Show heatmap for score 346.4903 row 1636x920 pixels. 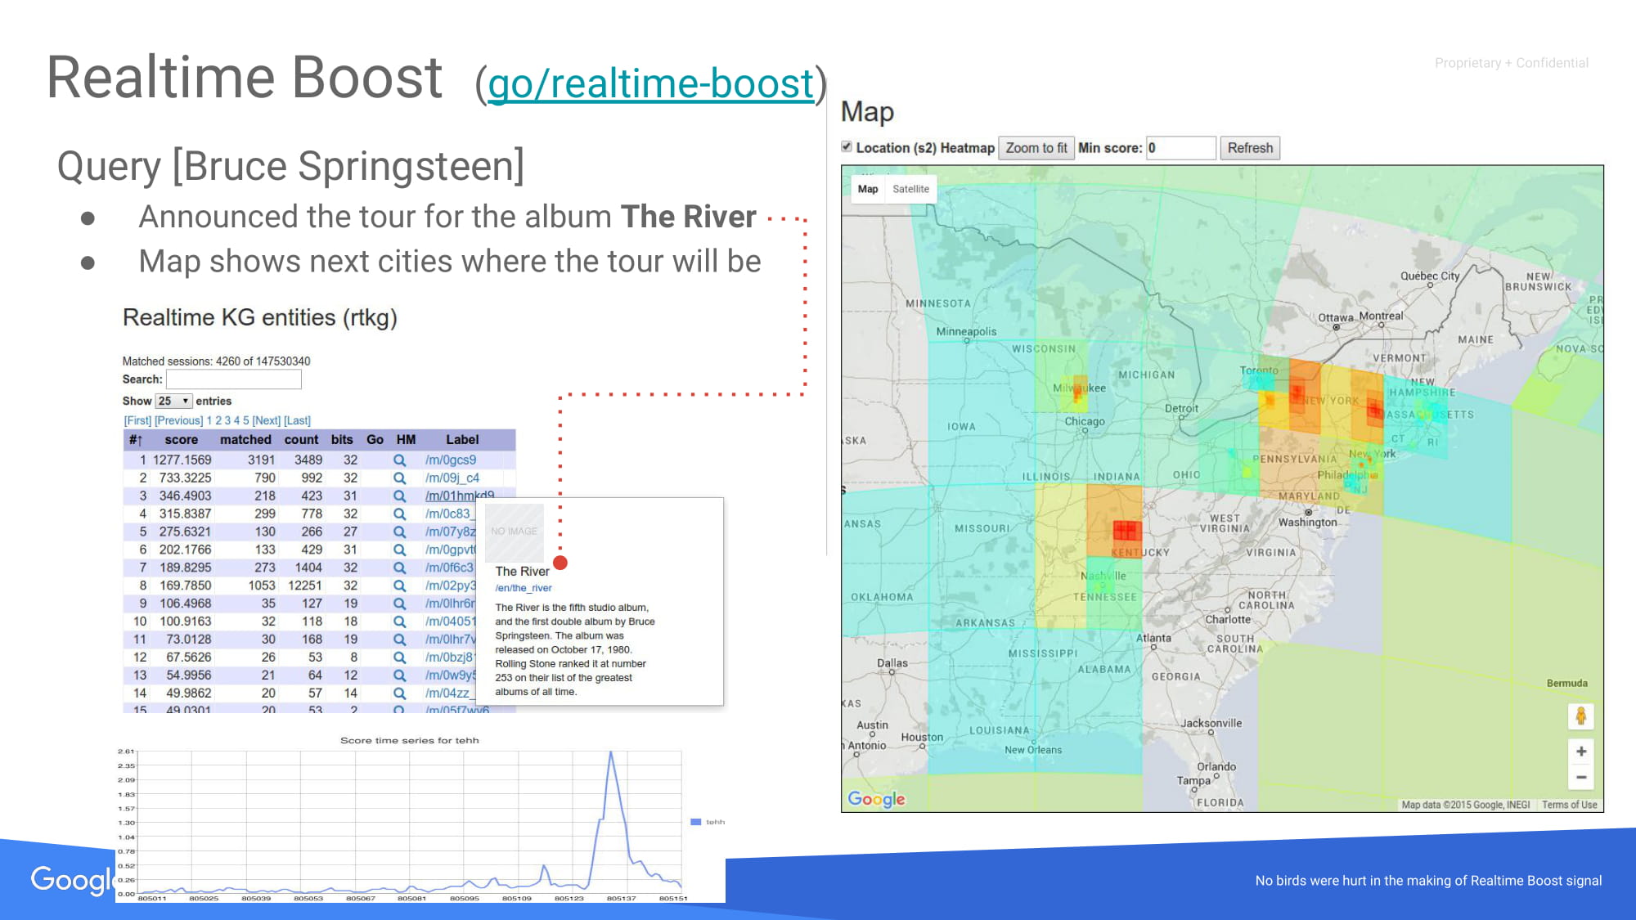[399, 496]
